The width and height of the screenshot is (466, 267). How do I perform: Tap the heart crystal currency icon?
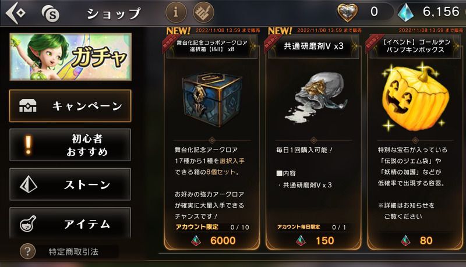pos(347,12)
